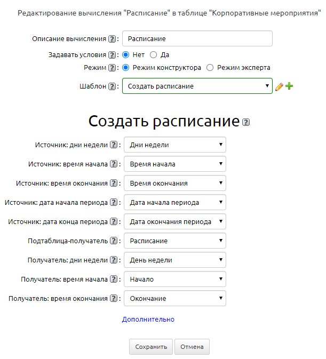
Task: Open the День недели recipient dropdown
Action: (x=175, y=260)
